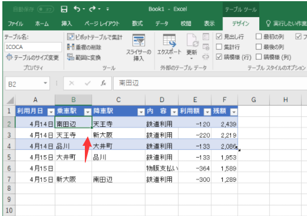This screenshot has height=216, width=307.
Task: Enable the 集計行 checkbox
Action: pos(219,47)
